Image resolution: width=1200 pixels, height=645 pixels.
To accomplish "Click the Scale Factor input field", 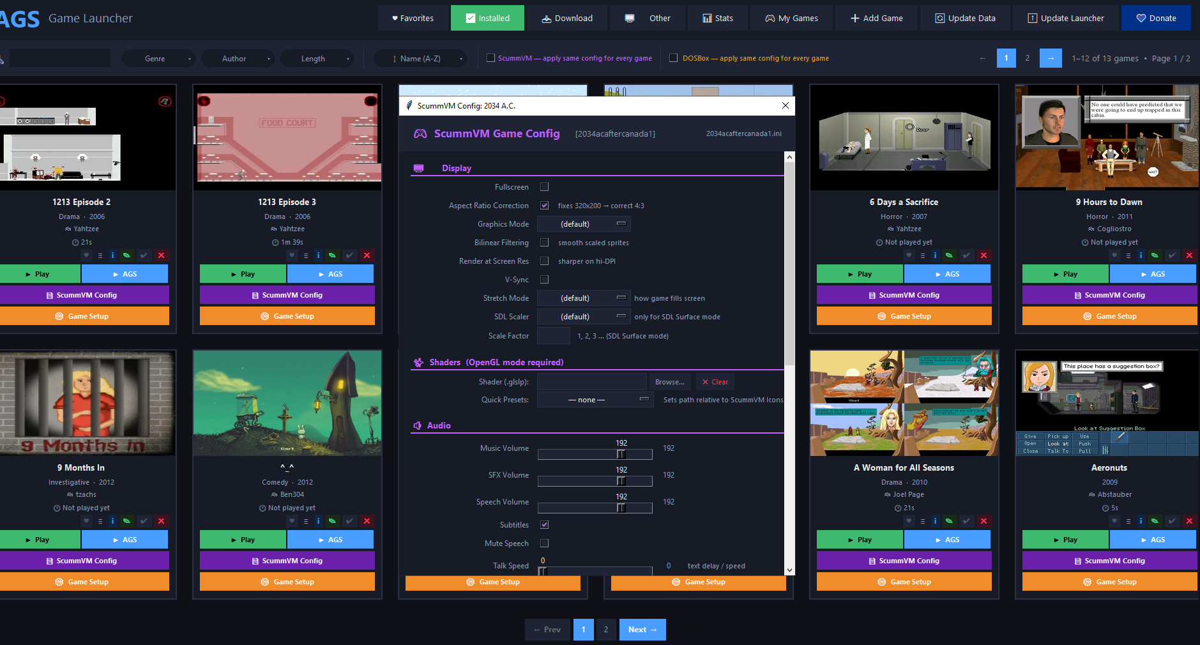I will (x=554, y=336).
